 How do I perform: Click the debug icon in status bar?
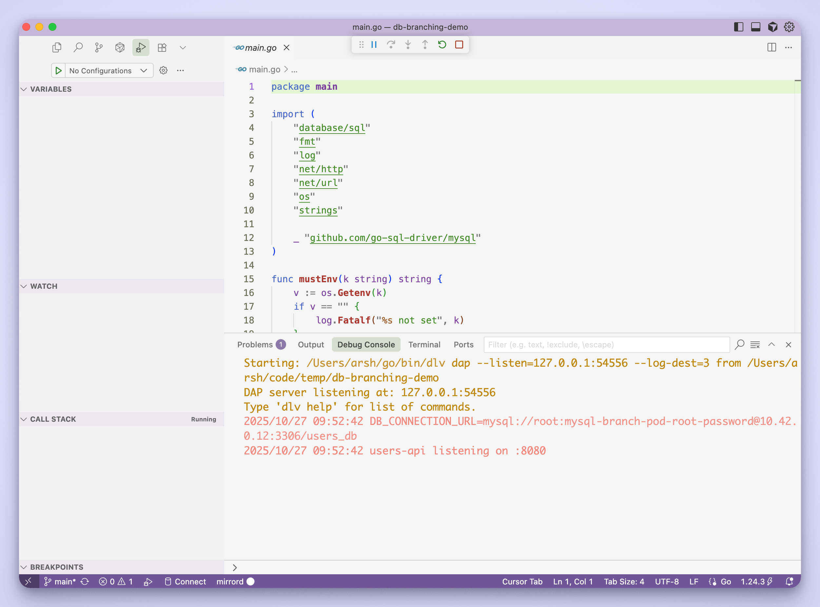pos(148,582)
